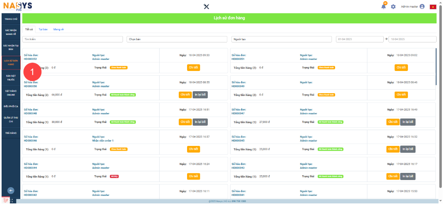
Task: Open the Người tạo filter dropdown
Action: point(281,39)
